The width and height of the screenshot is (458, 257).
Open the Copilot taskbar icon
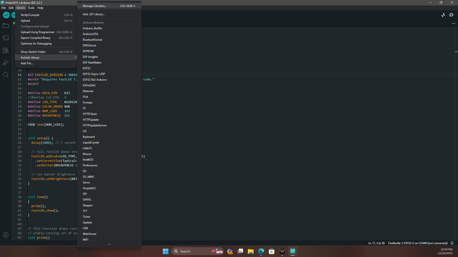[x=229, y=251]
